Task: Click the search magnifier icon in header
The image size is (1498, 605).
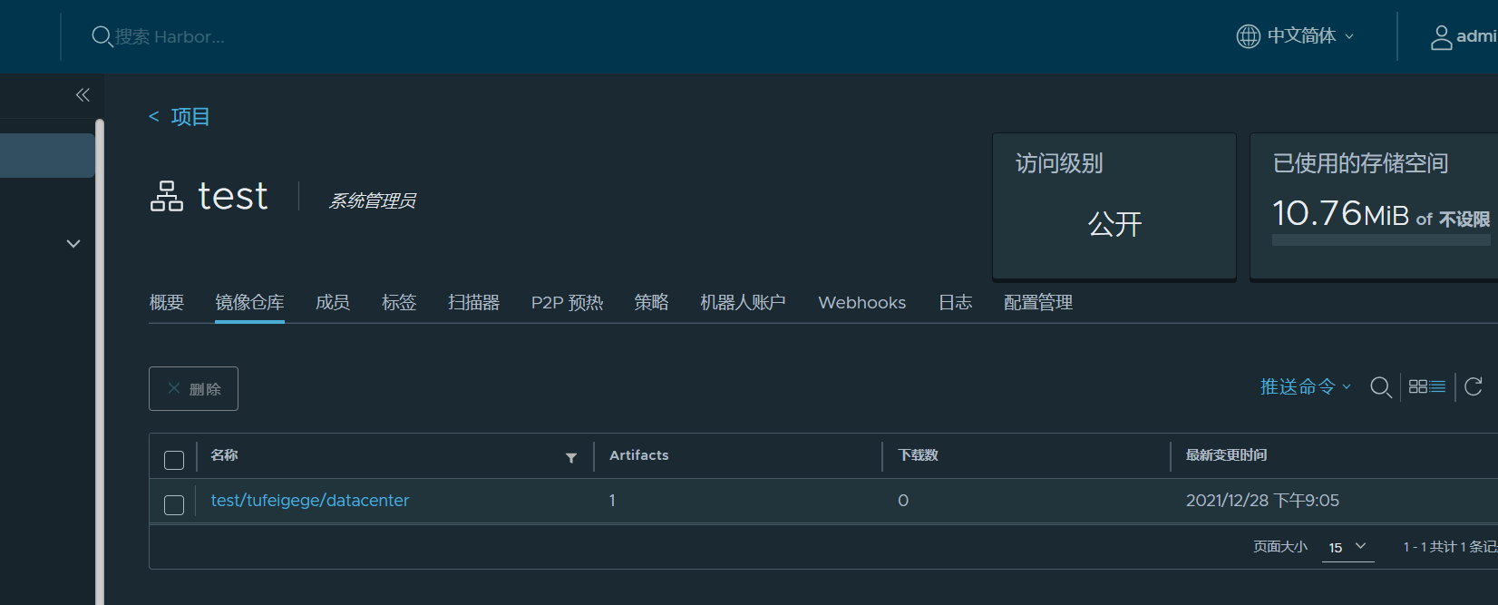Action: [x=102, y=36]
